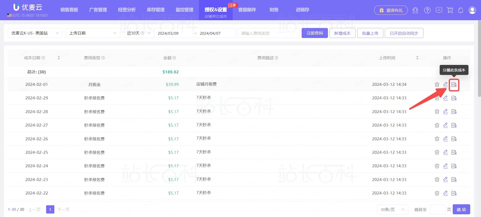Click the allocate cost icon for 2024-02-01 row
Viewport: 481px width, 217px height.
[x=454, y=85]
